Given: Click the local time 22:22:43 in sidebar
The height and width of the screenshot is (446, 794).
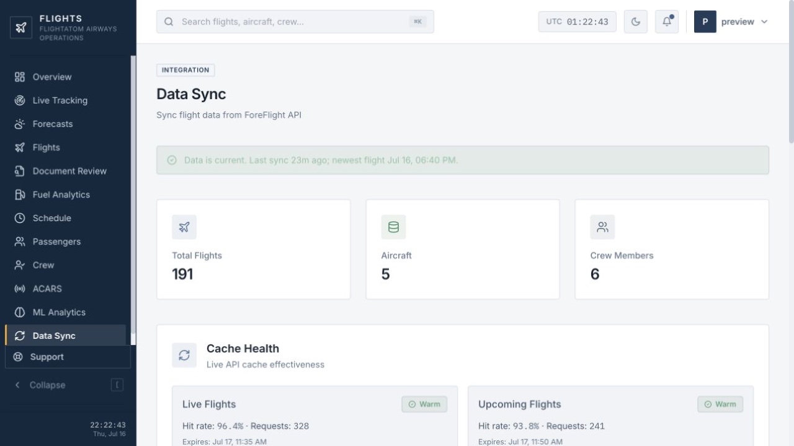Looking at the screenshot, I should pos(108,425).
